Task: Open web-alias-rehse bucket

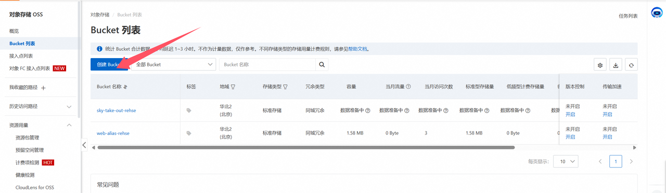Action: 113,133
